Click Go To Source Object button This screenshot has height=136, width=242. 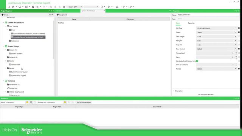pyautogui.click(x=84, y=102)
